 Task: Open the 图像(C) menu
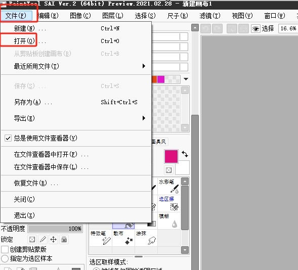coord(80,16)
